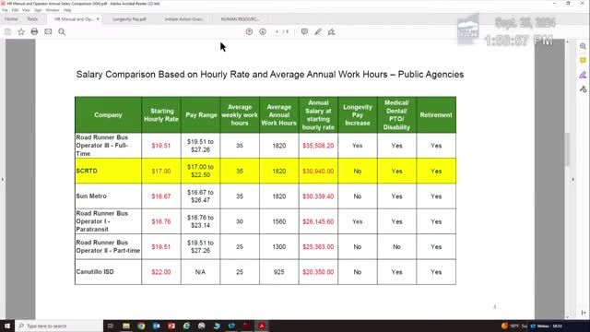Open Task View on the taskbar
Image resolution: width=590 pixels, height=332 pixels.
tap(111, 326)
